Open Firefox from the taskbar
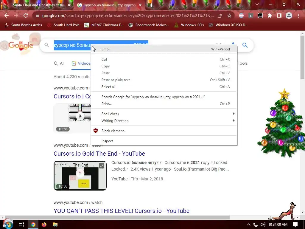This screenshot has width=305, height=229. click(44, 225)
